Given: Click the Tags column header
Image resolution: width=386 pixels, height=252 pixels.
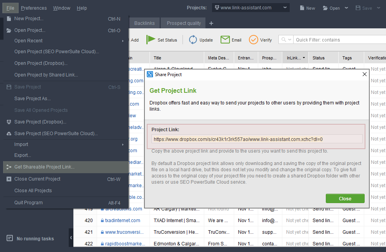Looking at the screenshot, I should 351,58.
